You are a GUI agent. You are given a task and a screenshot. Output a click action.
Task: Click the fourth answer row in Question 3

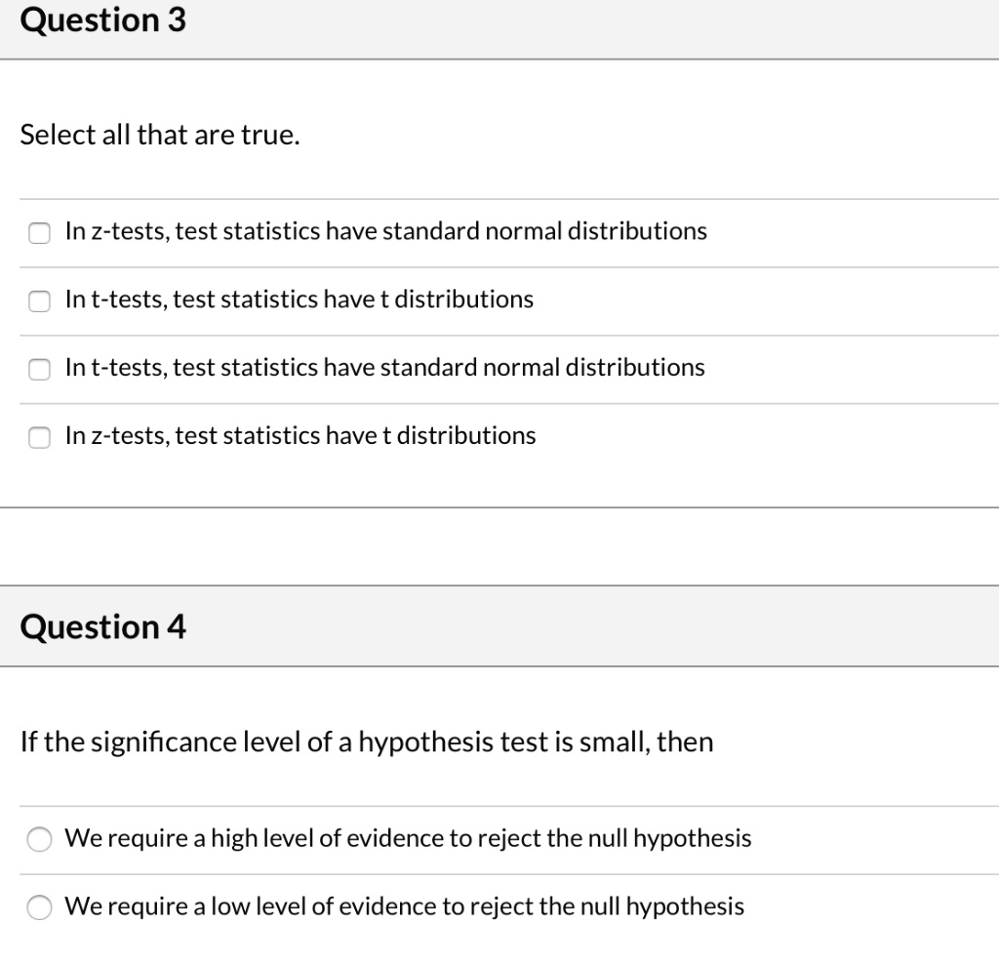[300, 436]
